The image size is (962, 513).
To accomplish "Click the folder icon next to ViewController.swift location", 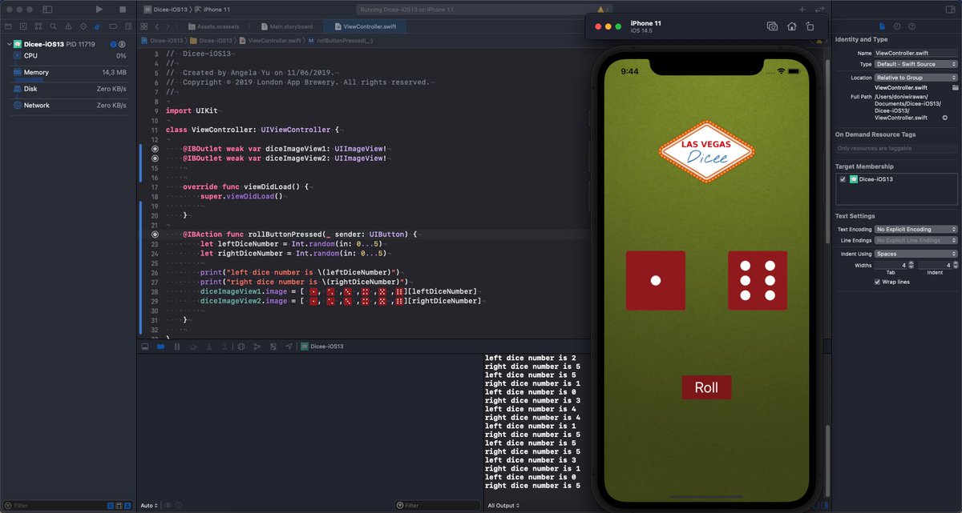I will 955,87.
